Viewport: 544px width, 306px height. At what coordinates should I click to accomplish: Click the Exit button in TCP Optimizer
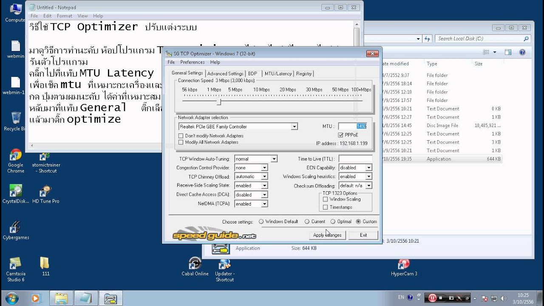(x=363, y=235)
